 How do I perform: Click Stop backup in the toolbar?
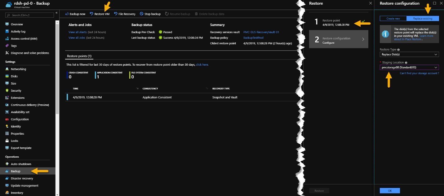pyautogui.click(x=150, y=14)
